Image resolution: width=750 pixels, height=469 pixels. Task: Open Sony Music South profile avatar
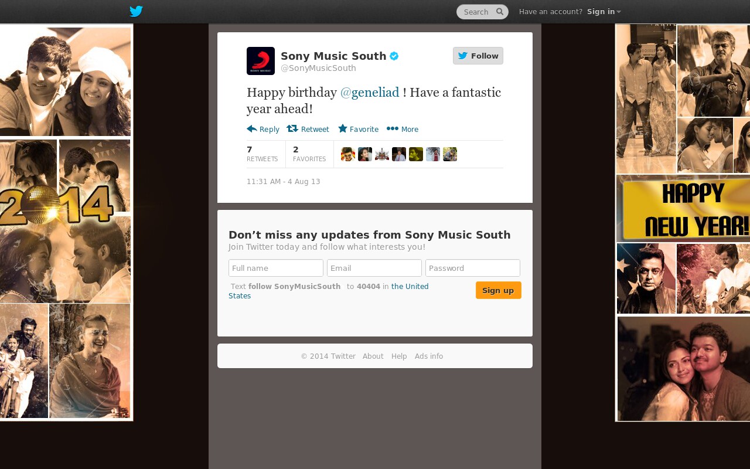(261, 61)
